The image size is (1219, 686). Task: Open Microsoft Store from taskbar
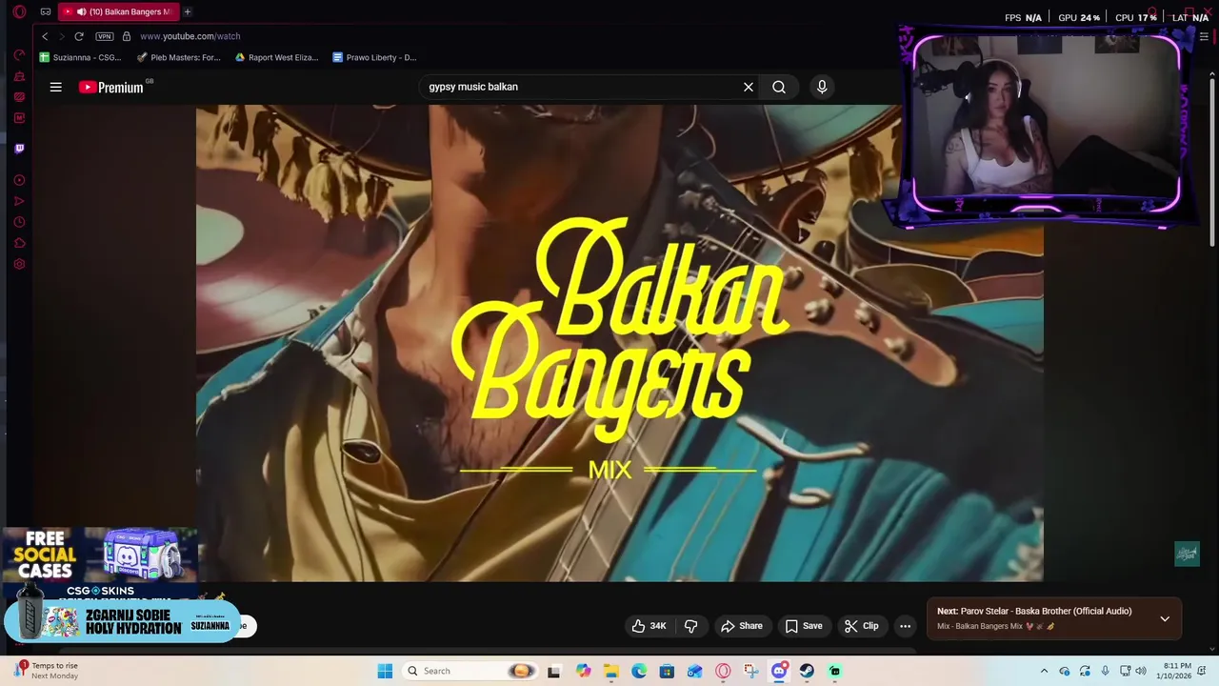[667, 671]
